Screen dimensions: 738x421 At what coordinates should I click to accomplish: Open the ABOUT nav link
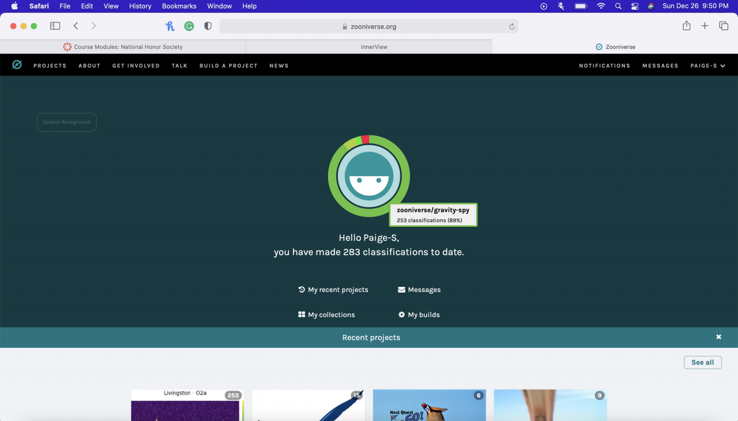pos(89,66)
